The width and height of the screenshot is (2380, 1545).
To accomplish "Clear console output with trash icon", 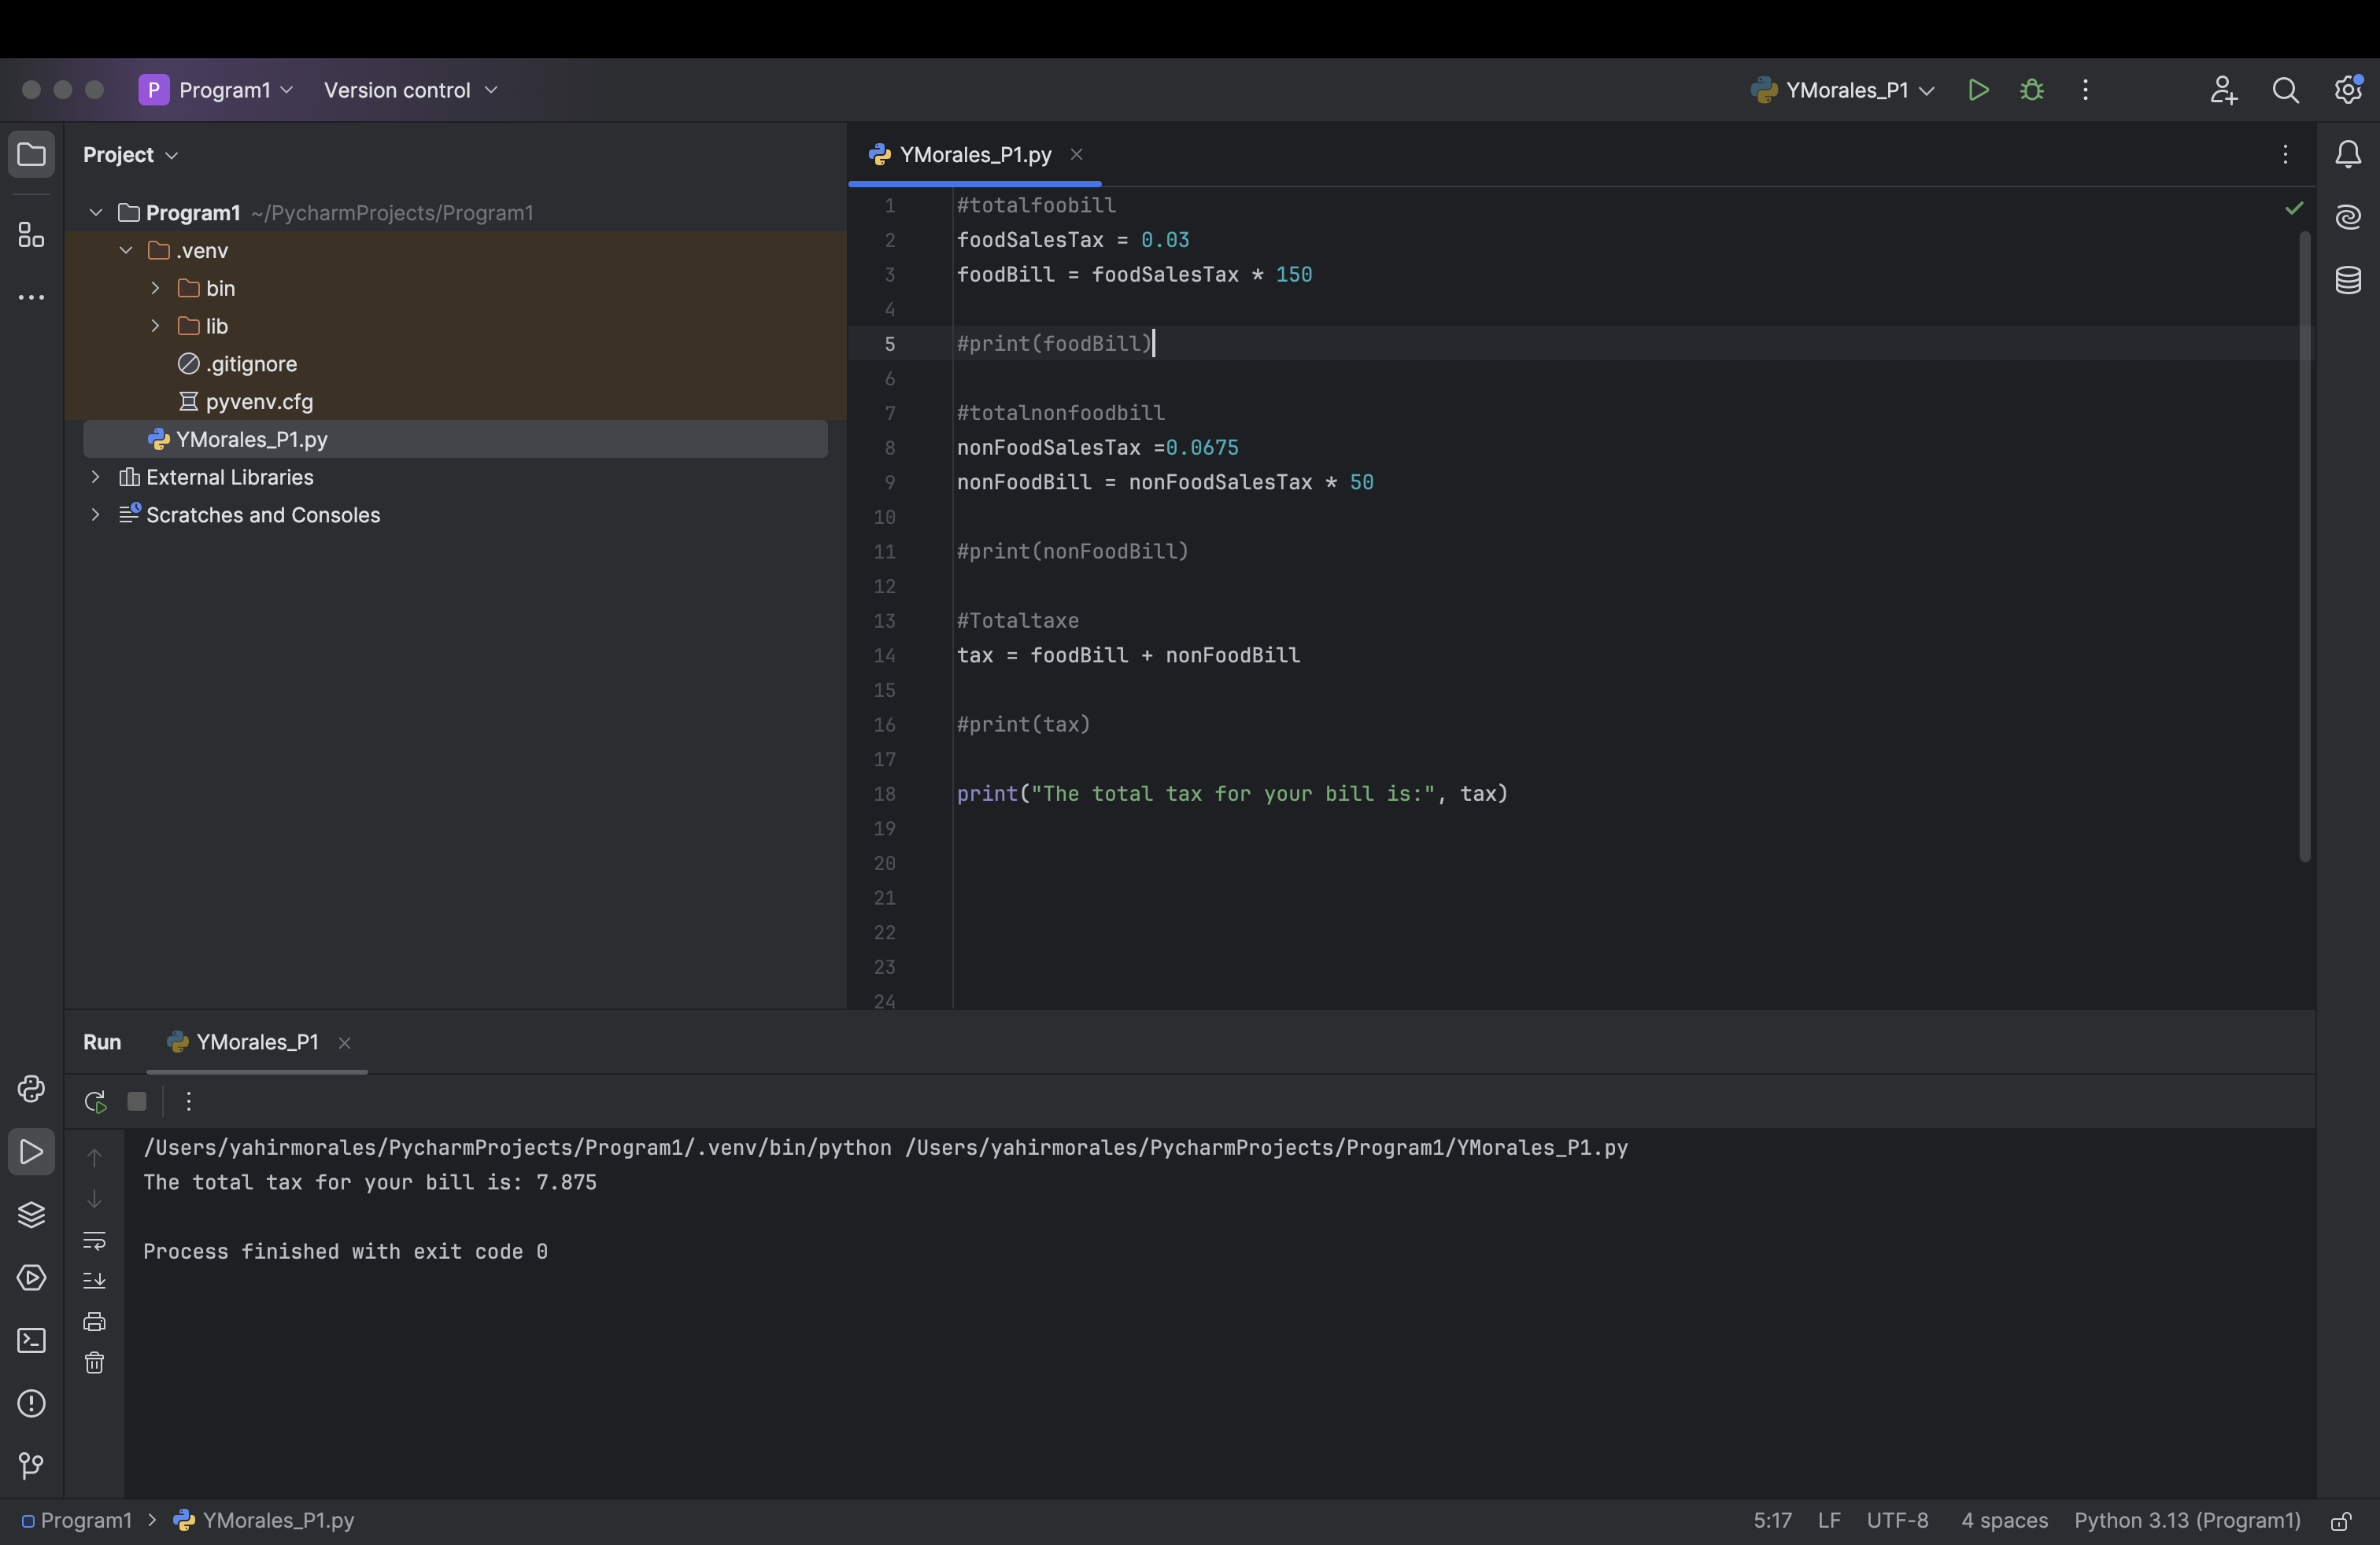I will 94,1363.
